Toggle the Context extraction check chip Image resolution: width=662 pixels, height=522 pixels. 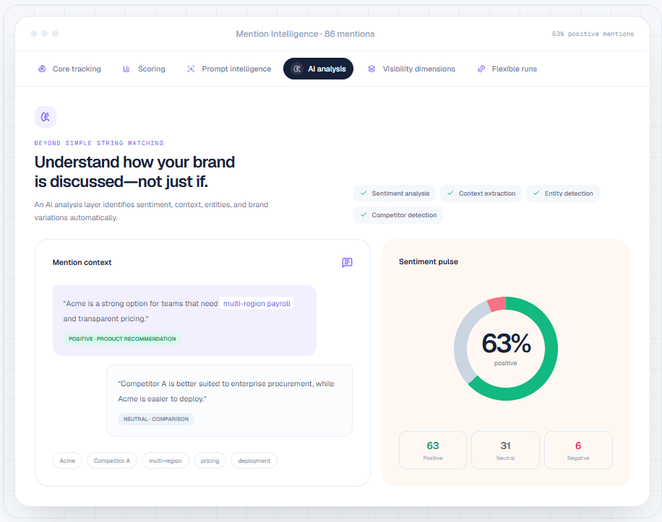(481, 193)
